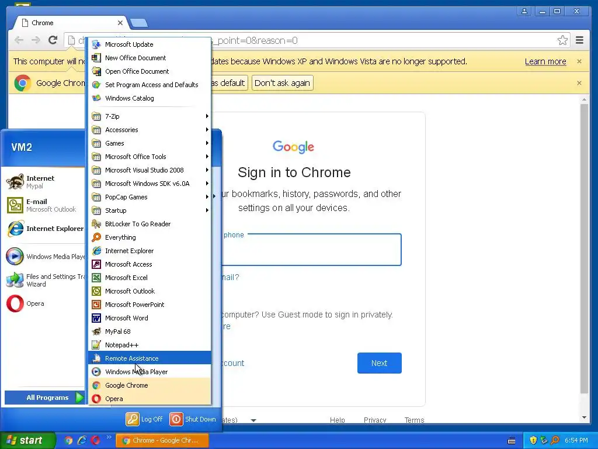Focus the email or phone input field
598x449 pixels.
click(311, 249)
